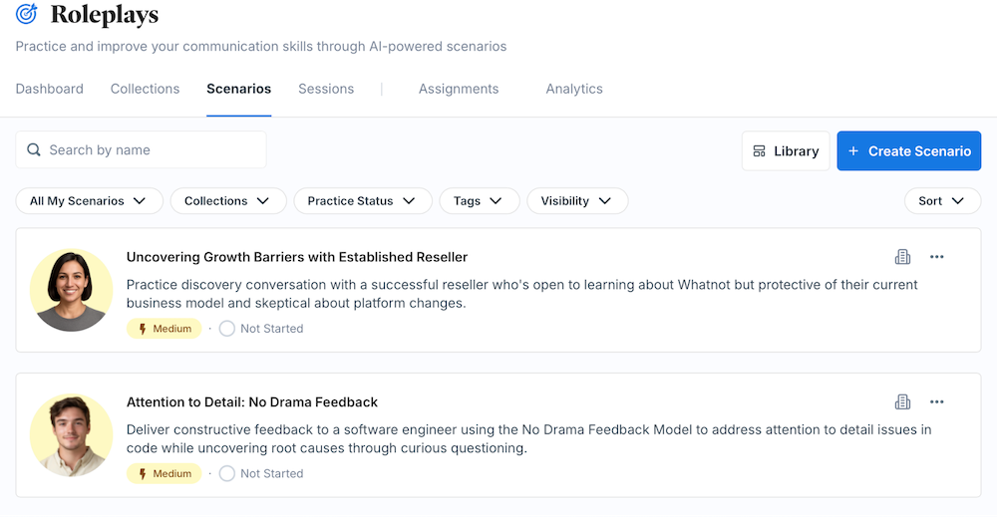Open three-dots menu for Uncovering Growth Barriers scenario

[x=936, y=257]
